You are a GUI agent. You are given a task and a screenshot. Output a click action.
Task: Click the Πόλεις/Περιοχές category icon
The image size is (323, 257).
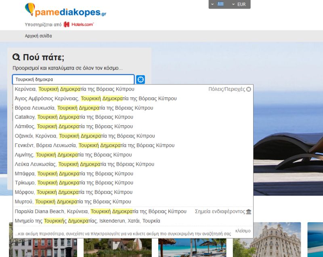click(x=249, y=89)
